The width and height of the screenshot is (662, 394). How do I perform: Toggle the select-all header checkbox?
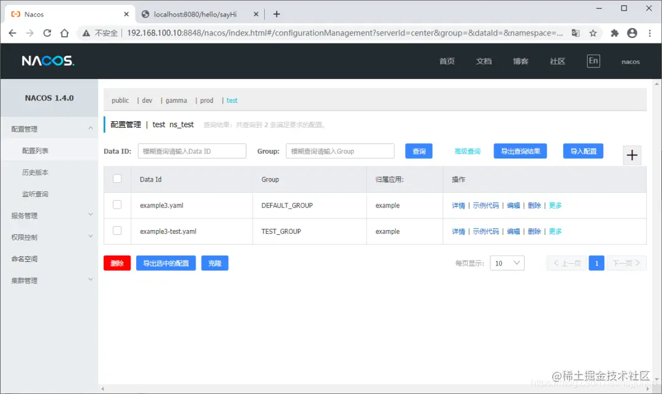point(117,179)
